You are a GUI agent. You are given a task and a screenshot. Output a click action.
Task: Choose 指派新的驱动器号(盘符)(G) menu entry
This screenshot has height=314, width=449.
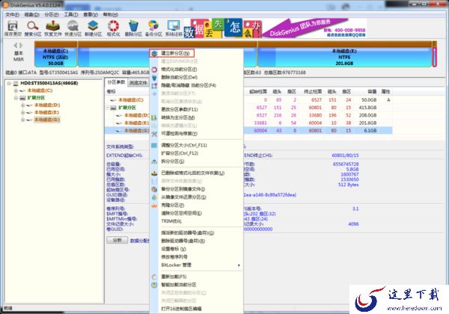coord(188,233)
